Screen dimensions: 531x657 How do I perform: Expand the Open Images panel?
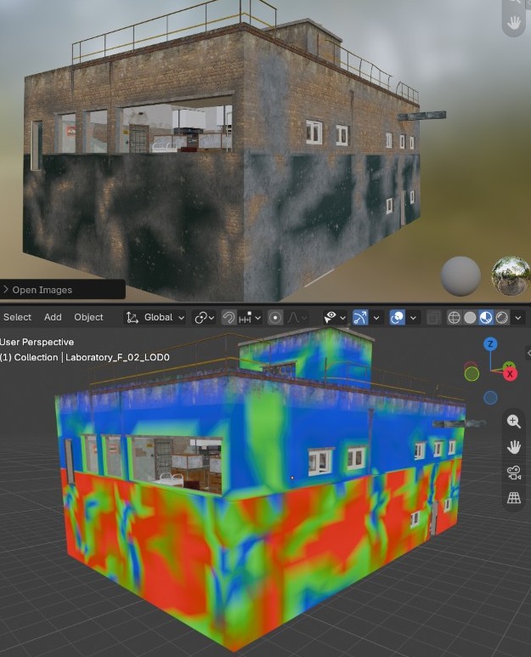click(62, 290)
